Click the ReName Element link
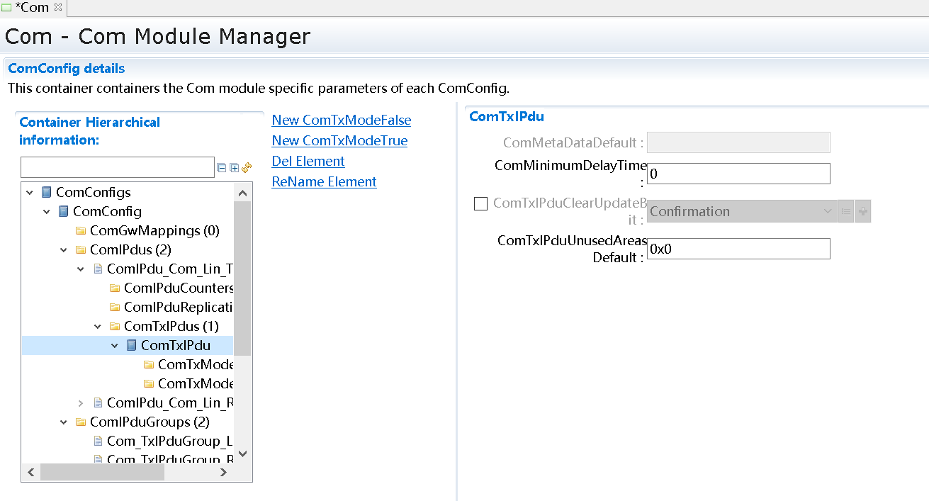 [324, 181]
